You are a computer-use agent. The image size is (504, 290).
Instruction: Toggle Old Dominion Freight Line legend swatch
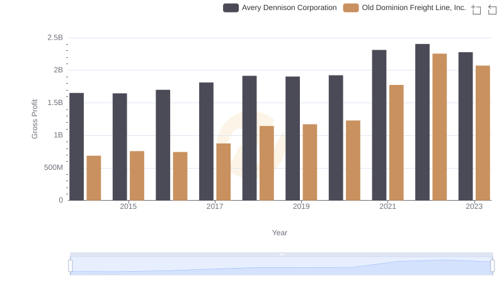point(351,8)
